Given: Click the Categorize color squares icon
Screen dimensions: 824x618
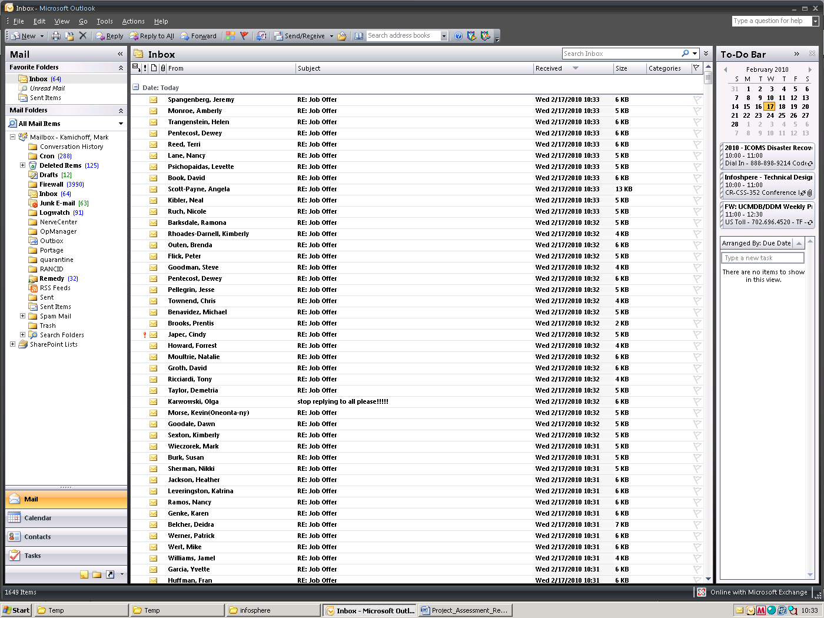Looking at the screenshot, I should pyautogui.click(x=230, y=36).
